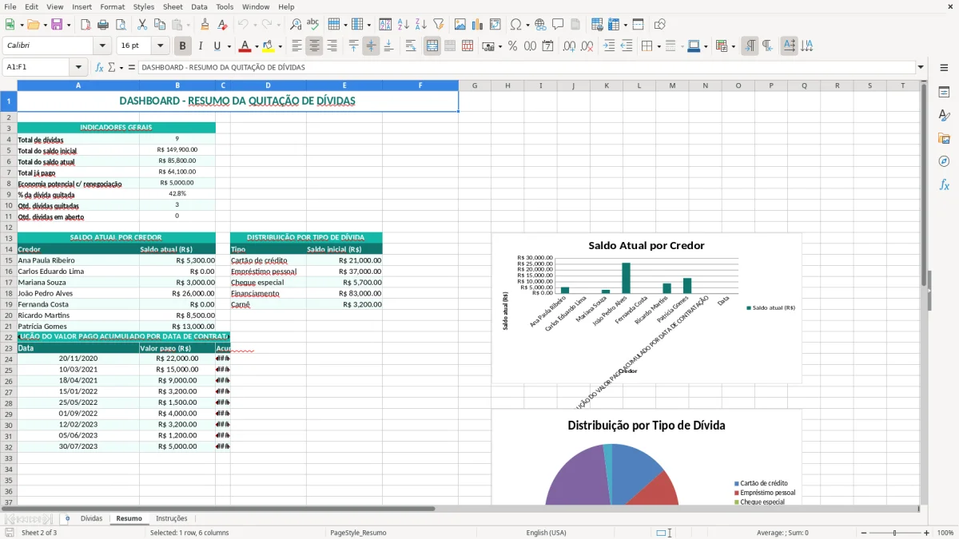Copy the selected cells to the clipboard
Image resolution: width=959 pixels, height=539 pixels.
pos(160,25)
